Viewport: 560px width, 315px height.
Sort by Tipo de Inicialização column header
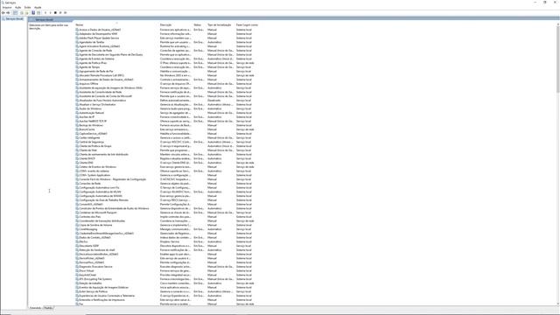pos(220,25)
